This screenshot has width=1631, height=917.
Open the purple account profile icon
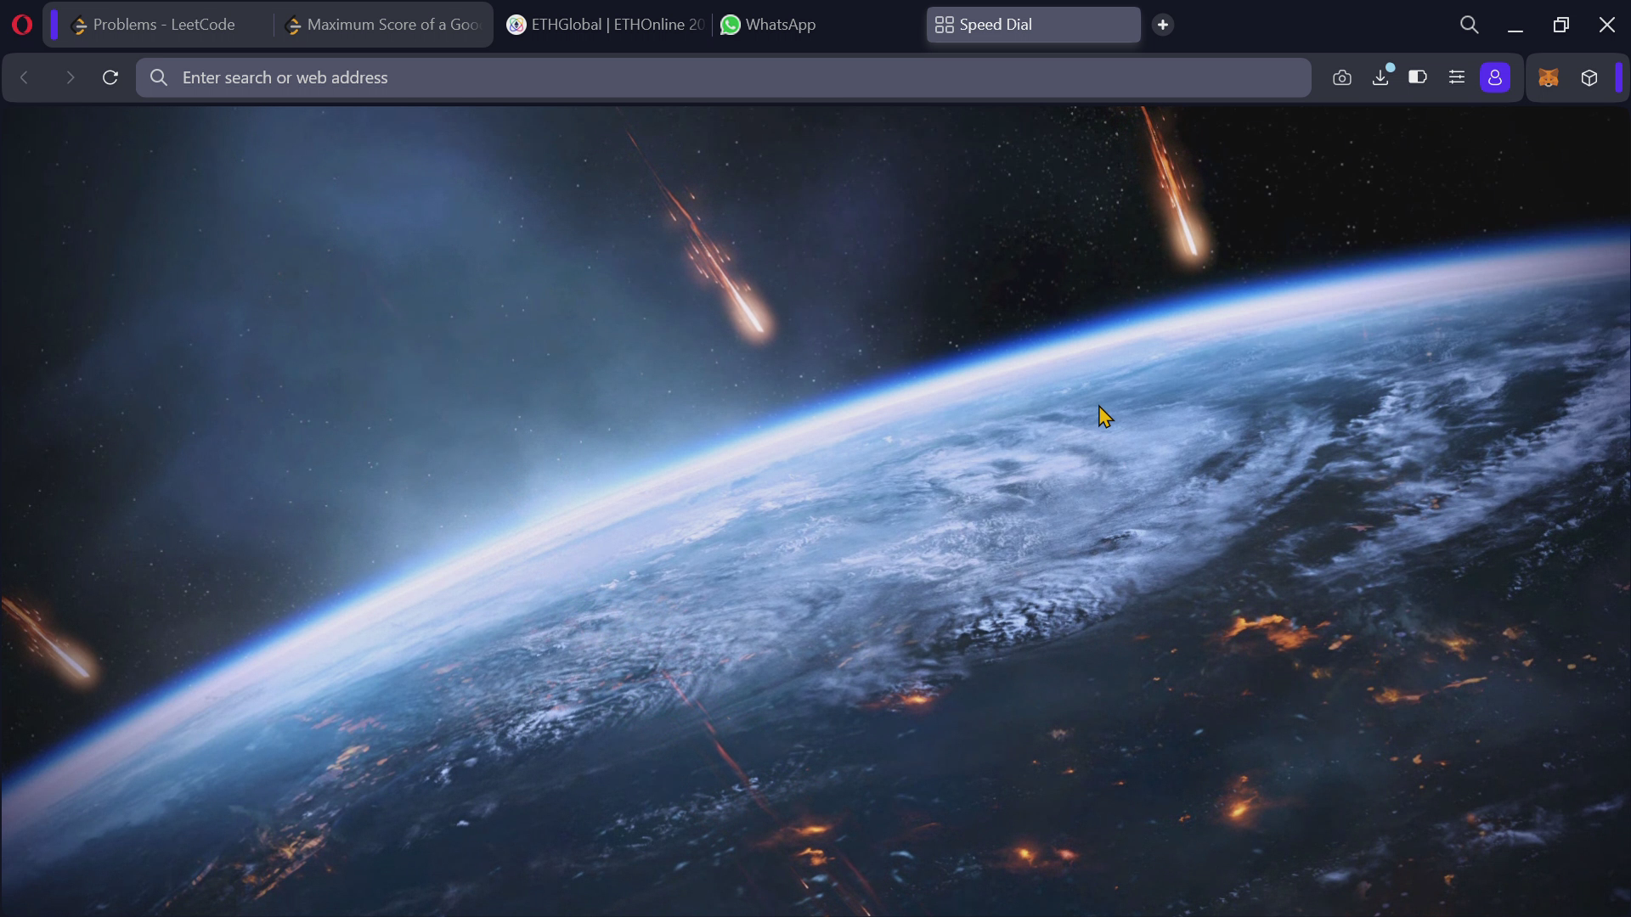click(x=1495, y=78)
